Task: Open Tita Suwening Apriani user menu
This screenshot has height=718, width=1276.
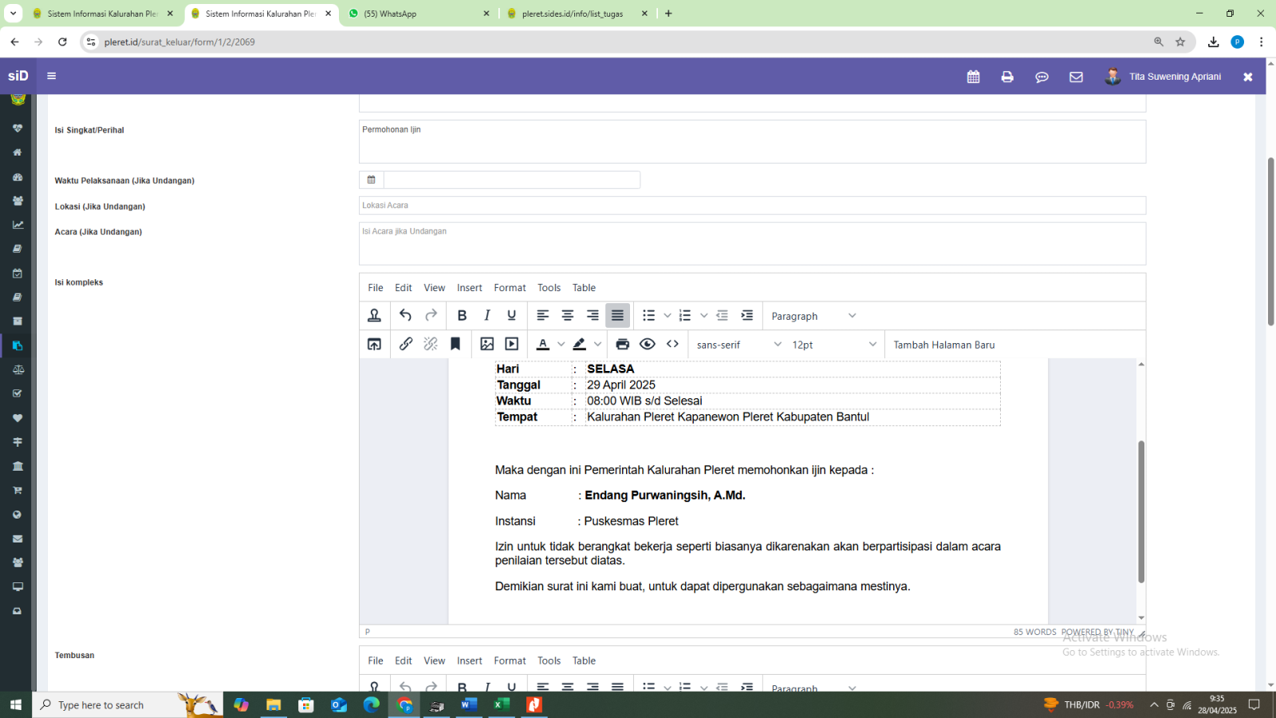Action: (1163, 77)
